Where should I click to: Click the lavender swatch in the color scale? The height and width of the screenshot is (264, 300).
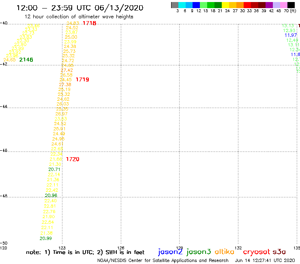(276, 5)
